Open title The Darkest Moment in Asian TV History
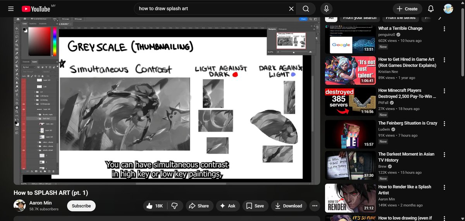Screen dimensions: 465x221 click(406, 157)
